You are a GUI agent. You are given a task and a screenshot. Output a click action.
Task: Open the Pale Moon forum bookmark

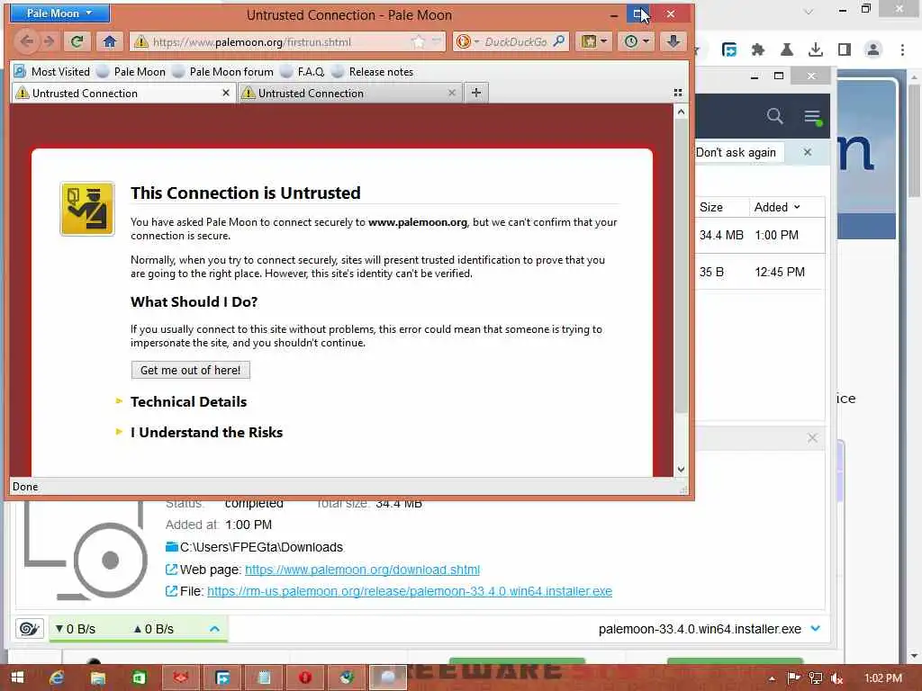point(223,72)
